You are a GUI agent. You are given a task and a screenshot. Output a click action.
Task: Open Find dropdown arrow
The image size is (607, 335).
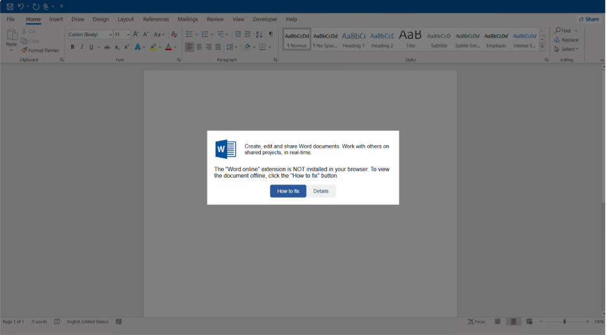pyautogui.click(x=576, y=30)
